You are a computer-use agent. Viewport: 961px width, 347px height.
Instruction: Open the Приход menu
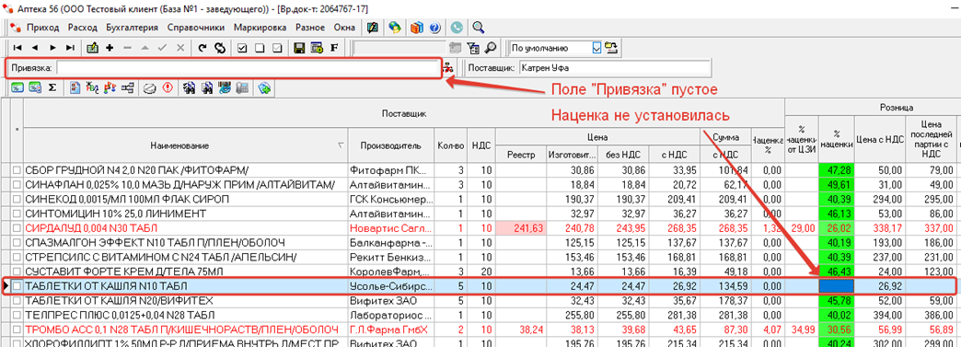[42, 28]
